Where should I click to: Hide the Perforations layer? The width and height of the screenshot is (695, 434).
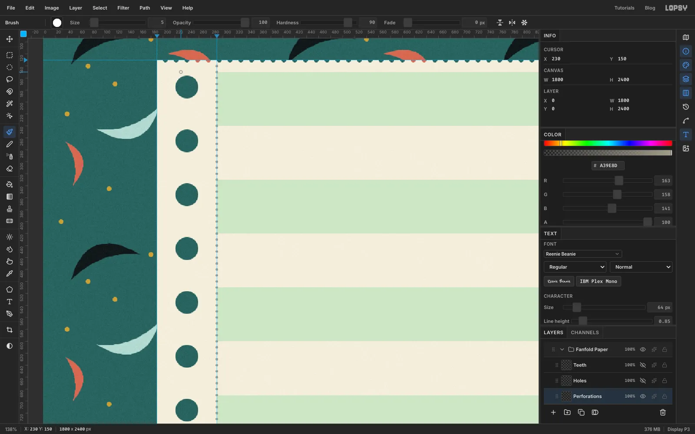pyautogui.click(x=643, y=396)
